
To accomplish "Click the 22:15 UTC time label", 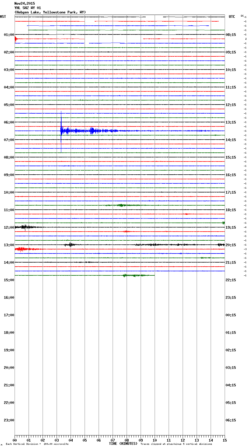I will [231, 280].
